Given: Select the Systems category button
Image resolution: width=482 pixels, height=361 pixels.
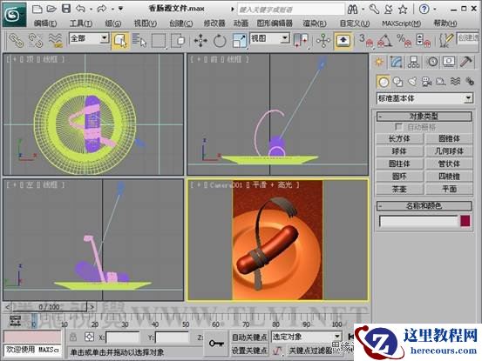Looking at the screenshot, I should point(470,82).
